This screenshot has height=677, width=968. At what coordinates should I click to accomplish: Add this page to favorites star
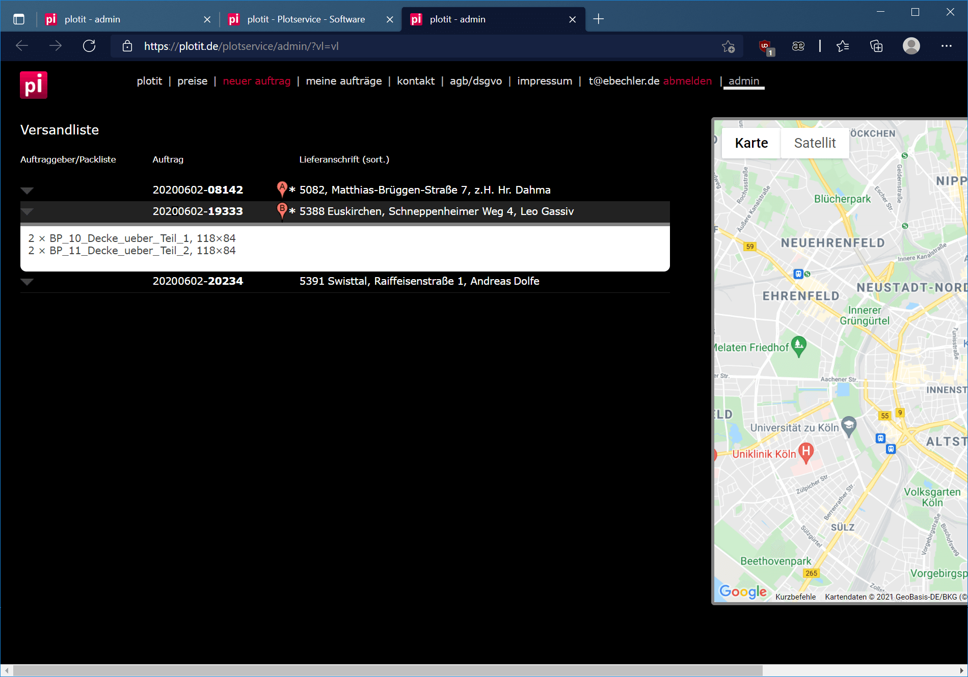(728, 46)
